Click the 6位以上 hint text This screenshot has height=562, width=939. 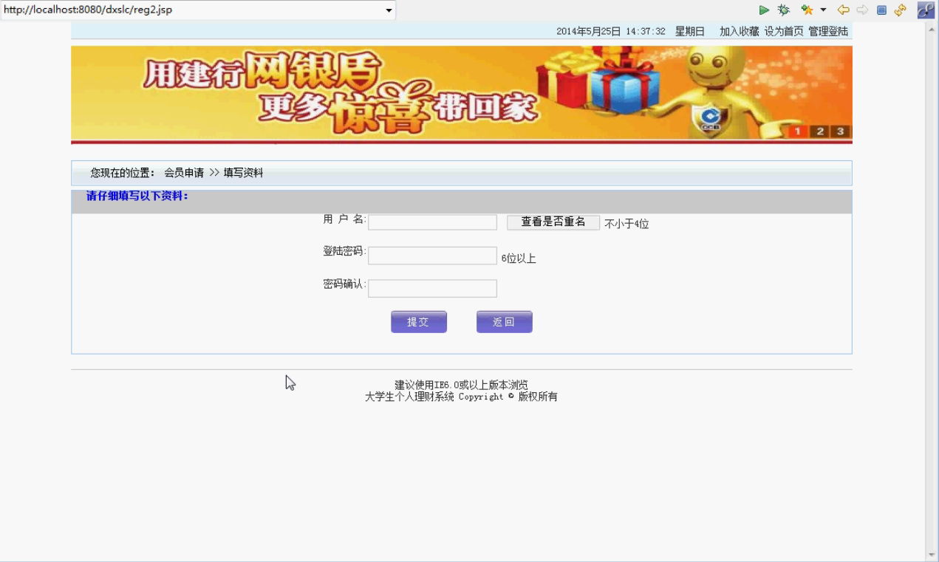coord(519,258)
